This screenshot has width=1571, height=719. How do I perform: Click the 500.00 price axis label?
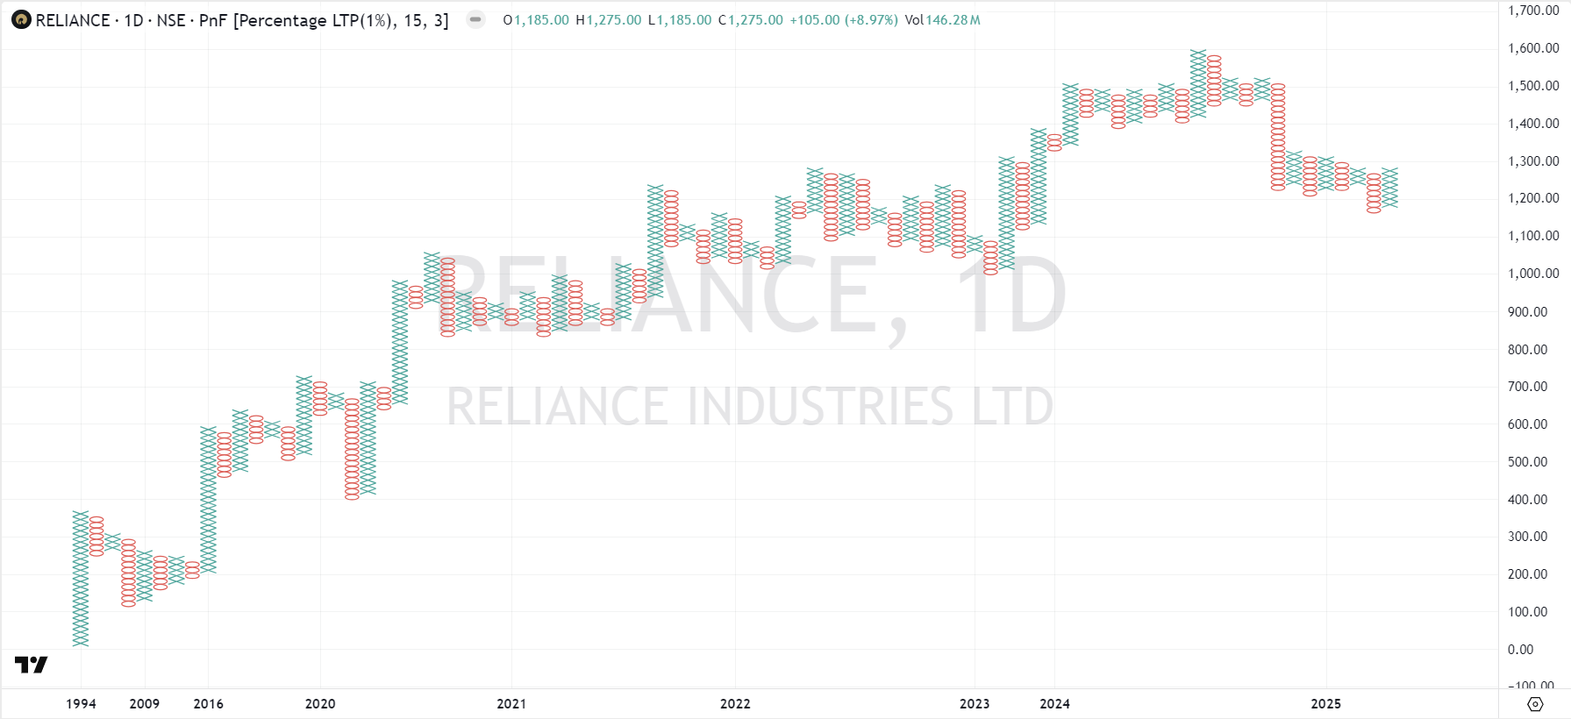coord(1527,462)
